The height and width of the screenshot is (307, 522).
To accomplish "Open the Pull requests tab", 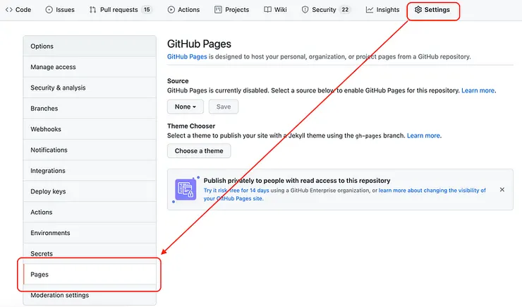I will tap(120, 10).
